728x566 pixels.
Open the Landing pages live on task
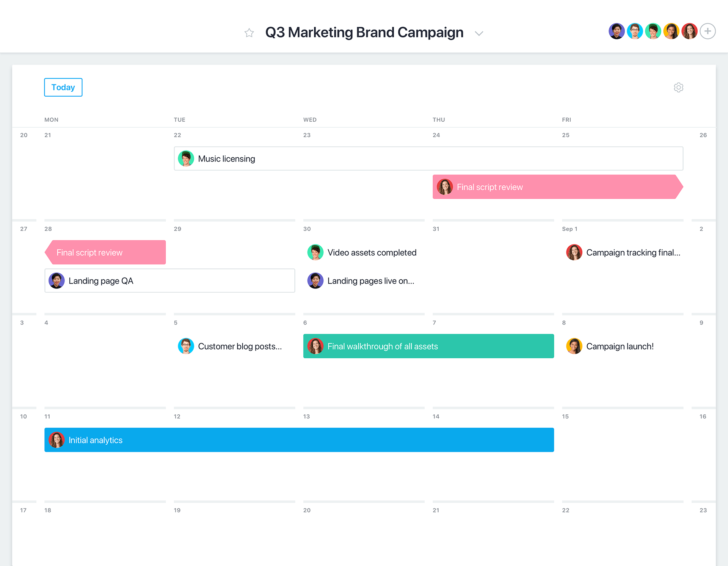click(370, 281)
